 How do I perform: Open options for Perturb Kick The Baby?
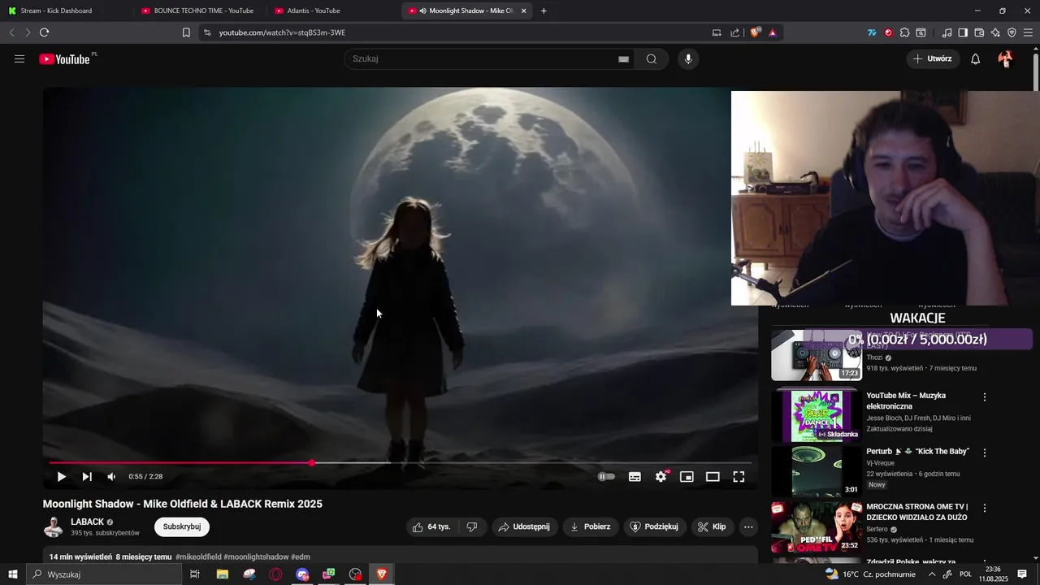[x=985, y=453]
